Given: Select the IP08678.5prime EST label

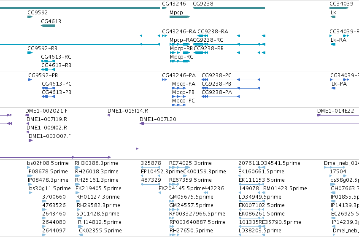Looking at the screenshot, I should coord(48,172).
